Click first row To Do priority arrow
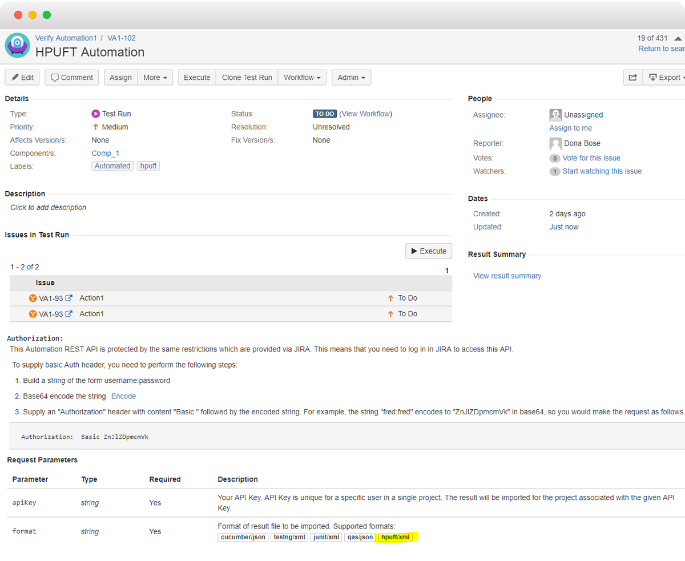 tap(390, 298)
